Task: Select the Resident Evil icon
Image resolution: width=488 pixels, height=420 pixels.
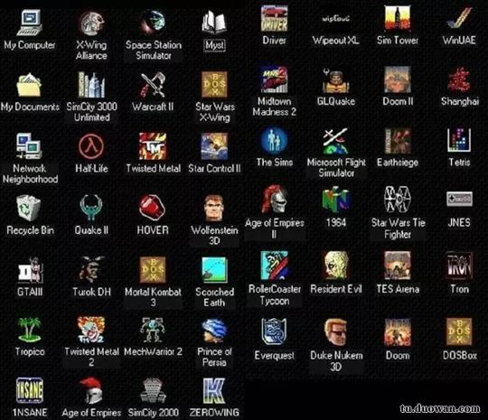Action: pyautogui.click(x=336, y=266)
